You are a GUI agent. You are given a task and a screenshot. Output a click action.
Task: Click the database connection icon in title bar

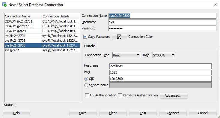pyautogui.click(x=4, y=5)
